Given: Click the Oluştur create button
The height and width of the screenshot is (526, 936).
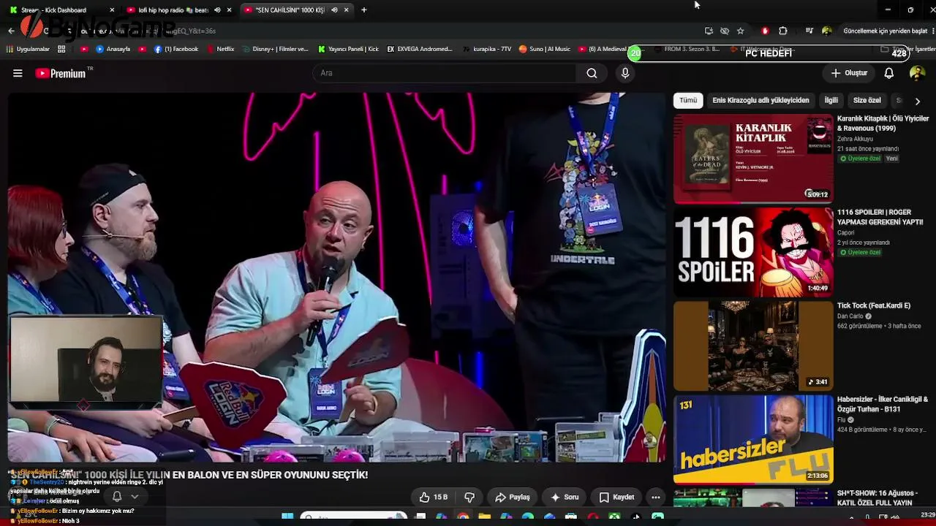Looking at the screenshot, I should pos(849,73).
